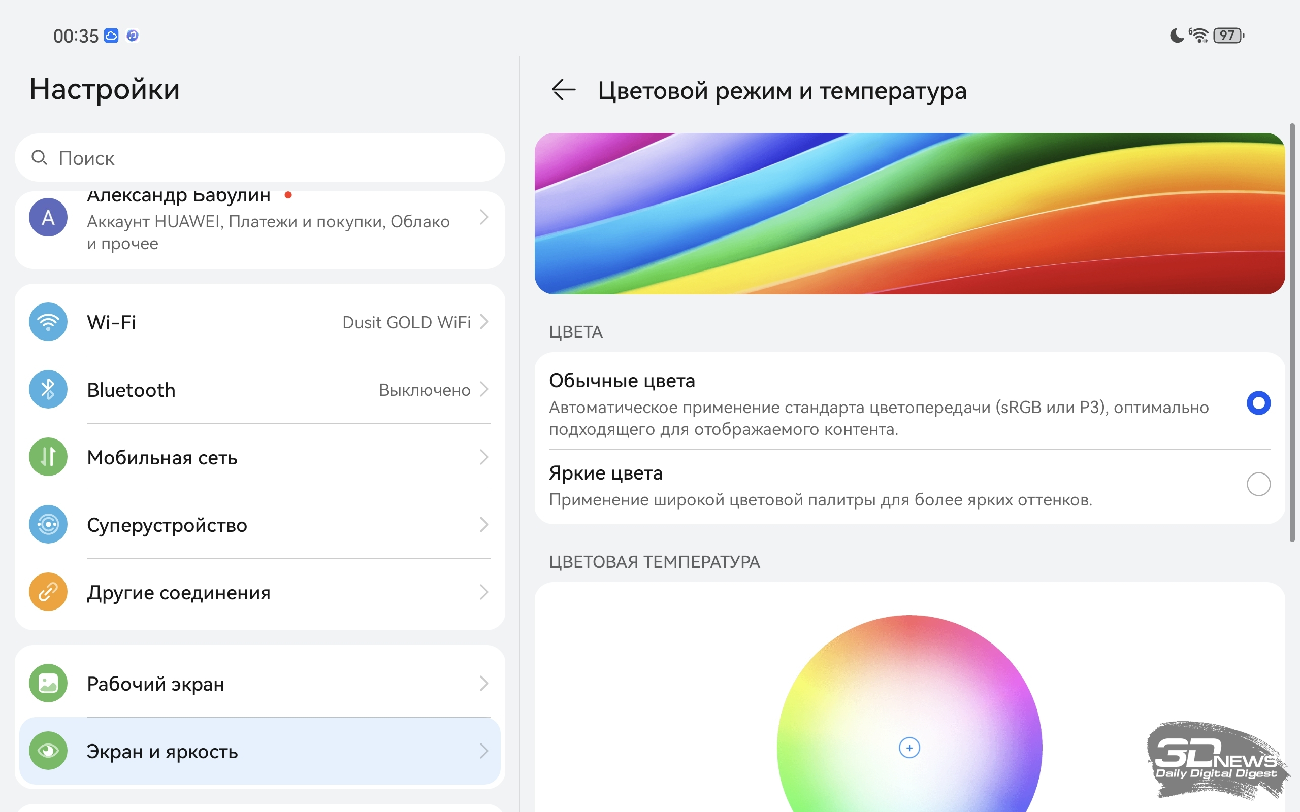The width and height of the screenshot is (1300, 812).
Task: Expand the Bluetooth entry chevron
Action: tap(484, 389)
